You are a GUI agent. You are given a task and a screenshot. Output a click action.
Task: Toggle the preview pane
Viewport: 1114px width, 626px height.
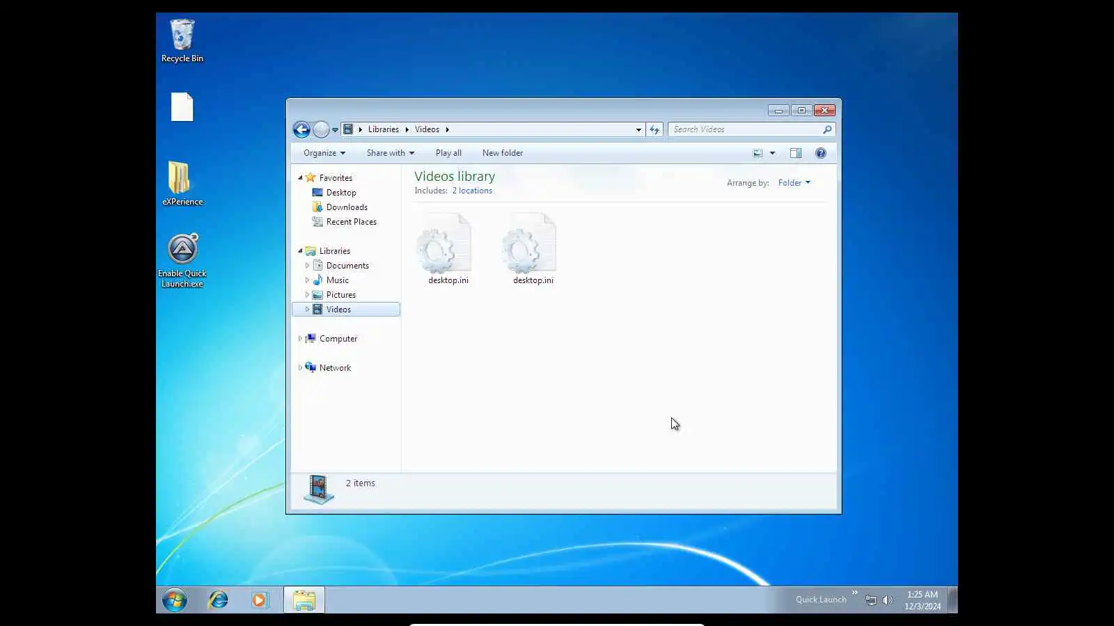pos(796,153)
